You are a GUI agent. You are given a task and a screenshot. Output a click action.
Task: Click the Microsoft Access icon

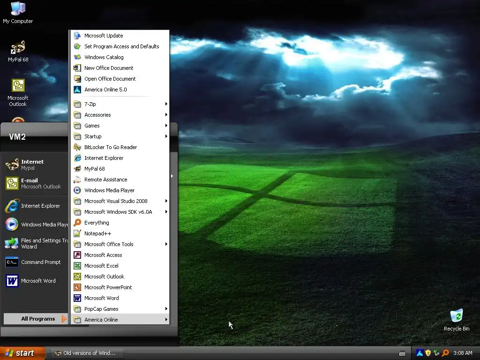click(x=77, y=255)
